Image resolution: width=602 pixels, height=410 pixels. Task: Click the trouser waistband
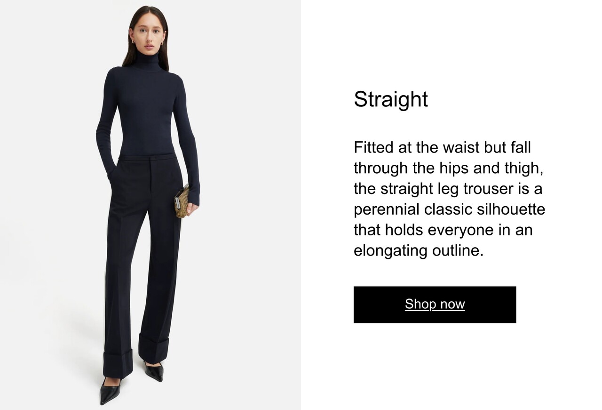[147, 157]
